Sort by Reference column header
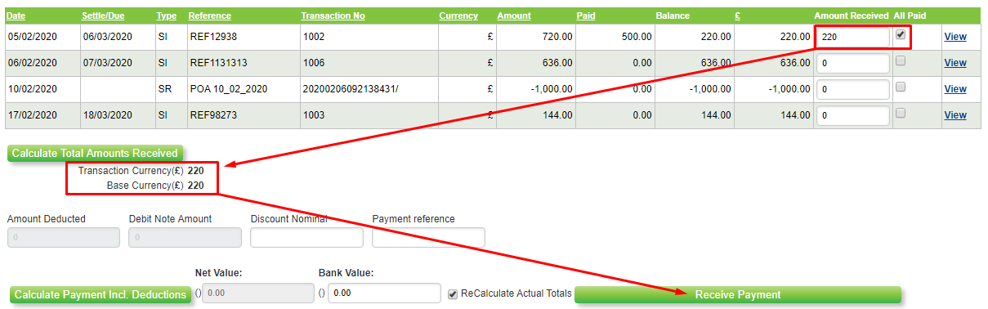The width and height of the screenshot is (988, 309). pyautogui.click(x=209, y=16)
